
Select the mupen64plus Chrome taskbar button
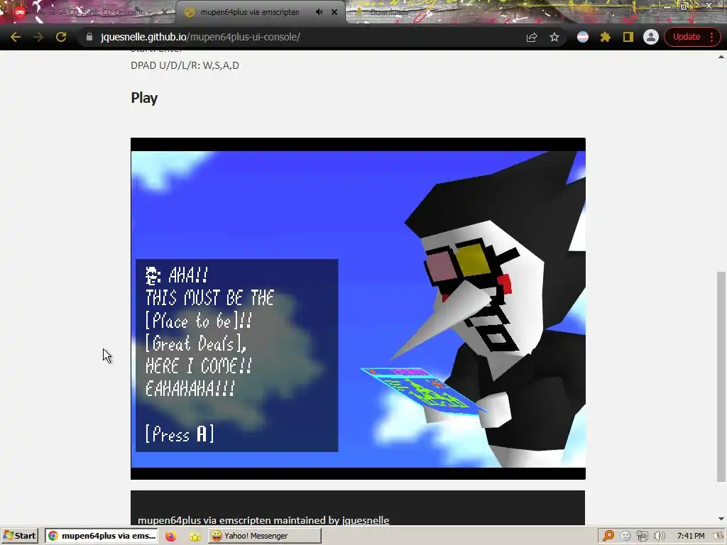pyautogui.click(x=102, y=536)
